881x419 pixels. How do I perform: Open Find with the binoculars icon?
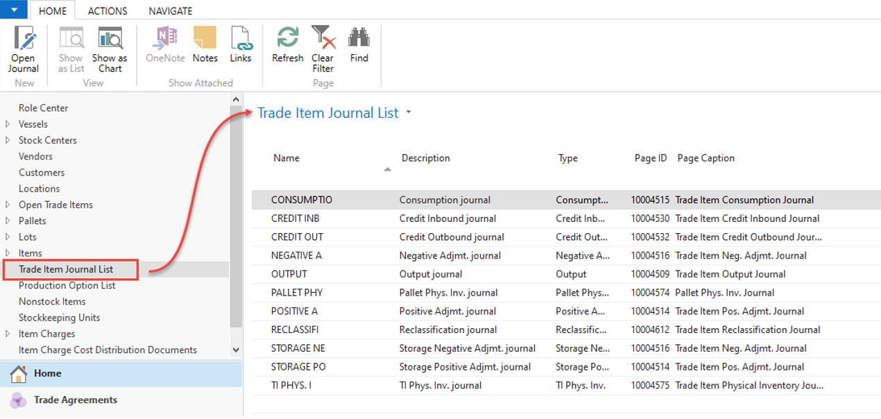[x=359, y=39]
